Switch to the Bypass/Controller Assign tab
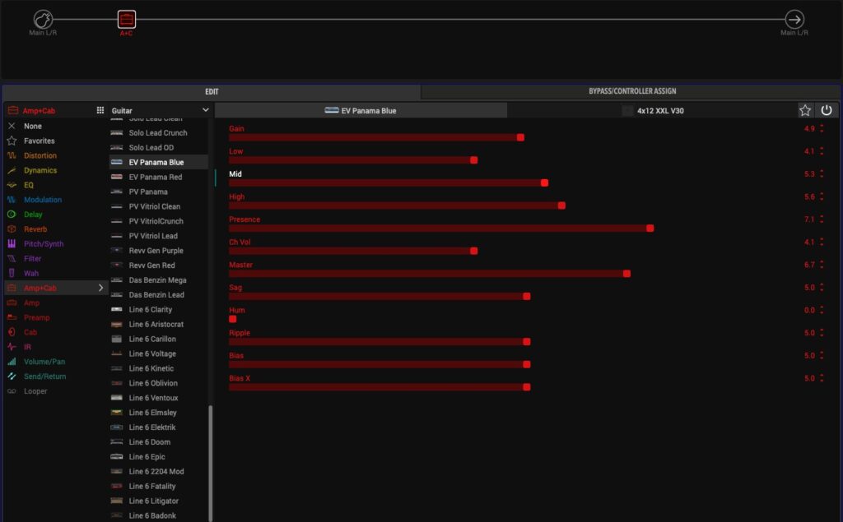The image size is (843, 522). coord(631,91)
